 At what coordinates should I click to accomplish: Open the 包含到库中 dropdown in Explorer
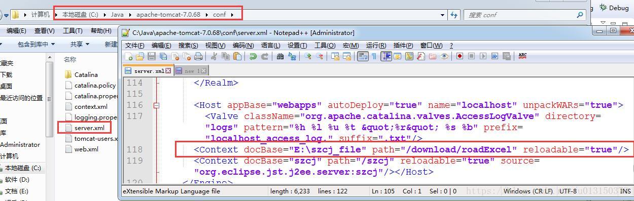tap(36, 45)
